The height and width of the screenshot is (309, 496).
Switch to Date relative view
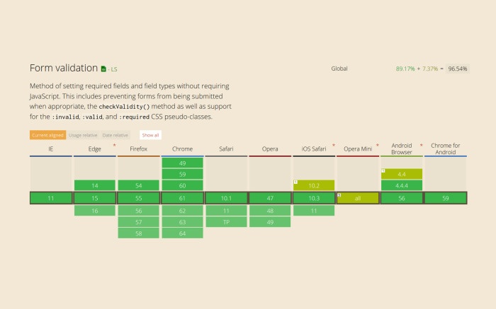tap(115, 135)
